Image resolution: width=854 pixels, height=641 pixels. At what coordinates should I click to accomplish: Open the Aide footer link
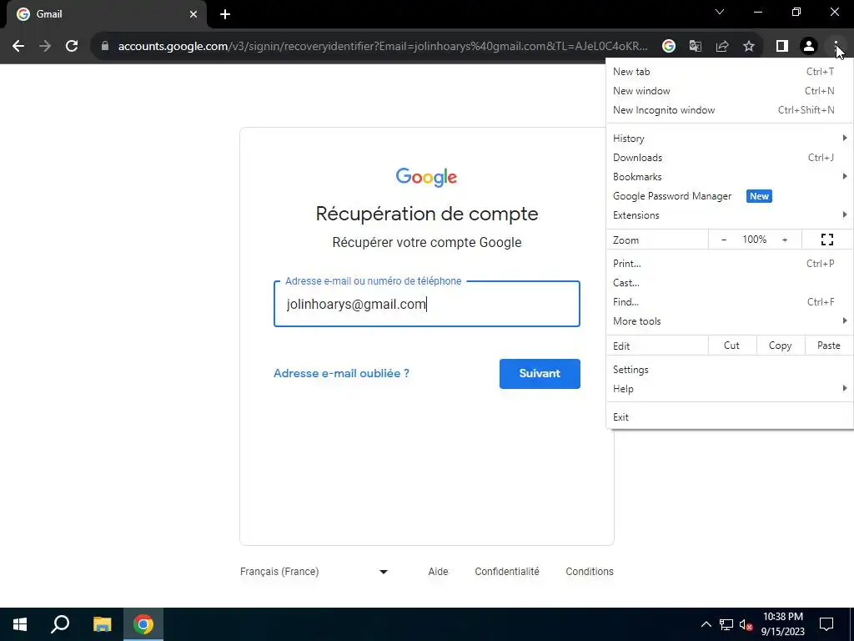(x=438, y=571)
